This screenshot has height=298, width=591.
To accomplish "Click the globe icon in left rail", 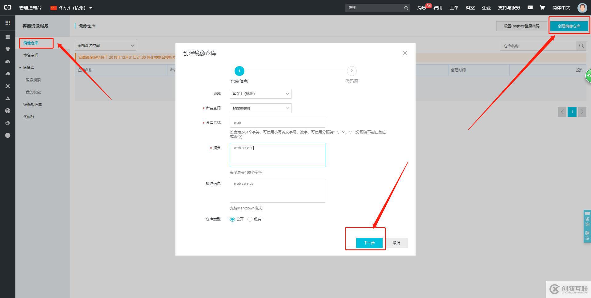I will point(8,111).
